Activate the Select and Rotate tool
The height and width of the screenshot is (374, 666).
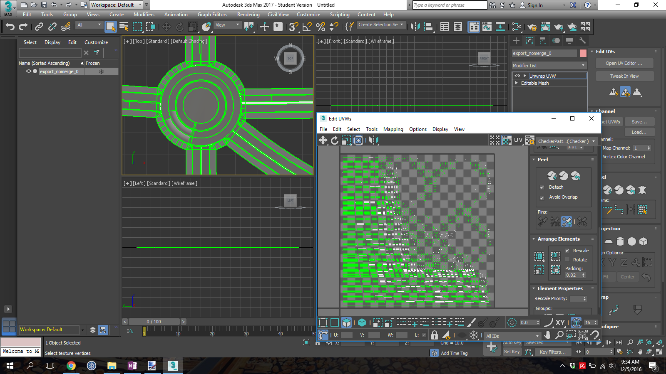pos(180,27)
